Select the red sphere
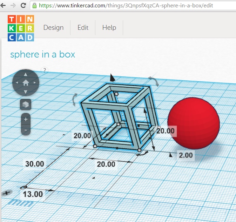Viewport: 236px width, 222px height. coord(194,123)
